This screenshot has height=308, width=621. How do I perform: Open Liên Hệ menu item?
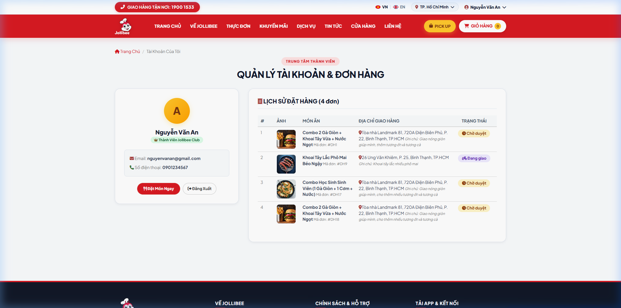click(x=393, y=26)
